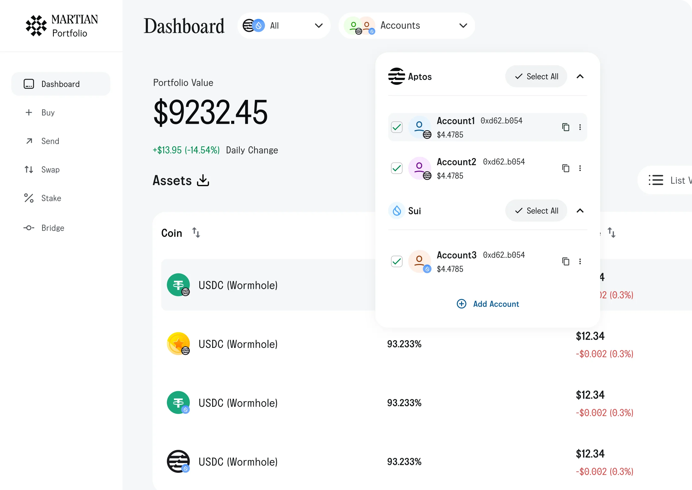Toggle Account1 checkbox selection
692x490 pixels.
click(397, 127)
